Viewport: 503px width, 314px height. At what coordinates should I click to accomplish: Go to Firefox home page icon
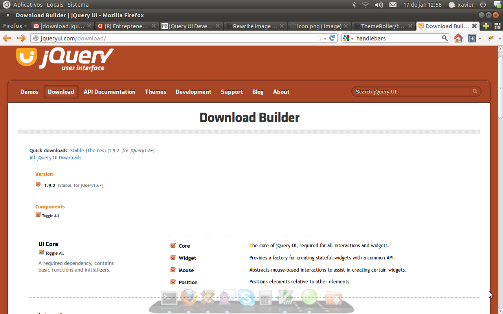tap(458, 38)
